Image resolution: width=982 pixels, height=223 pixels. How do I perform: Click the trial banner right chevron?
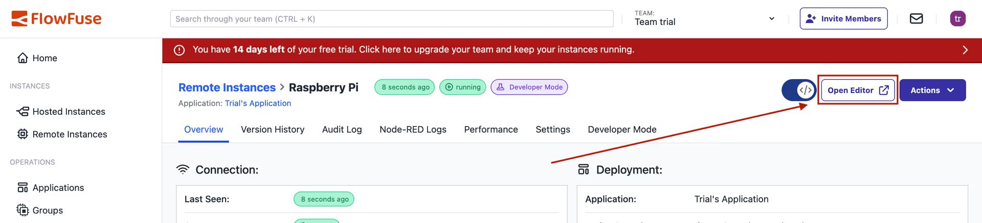tap(965, 50)
